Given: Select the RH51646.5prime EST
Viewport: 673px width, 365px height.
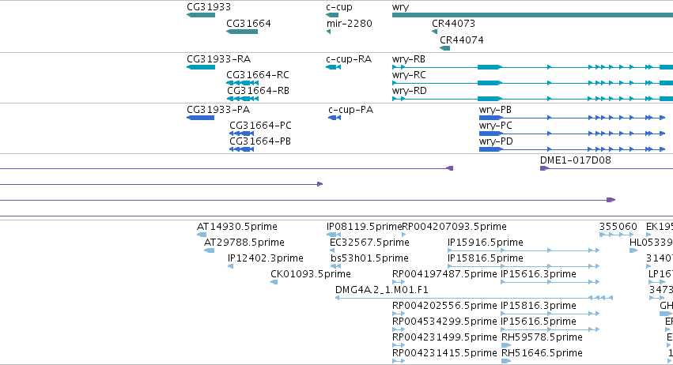Looking at the screenshot, I should tap(506, 361).
